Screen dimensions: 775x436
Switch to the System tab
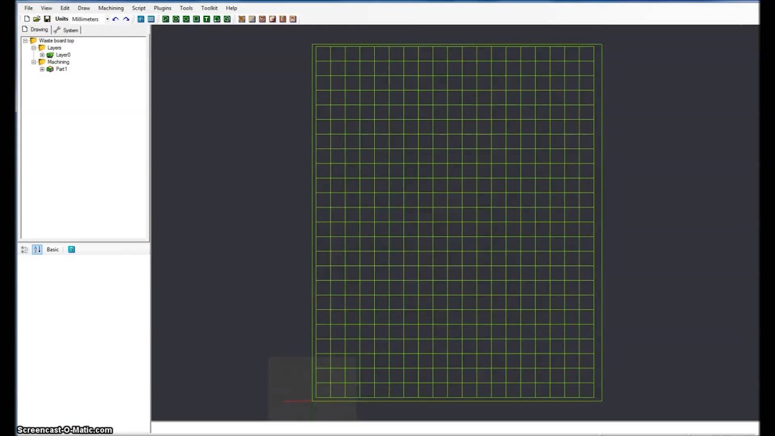click(x=67, y=30)
